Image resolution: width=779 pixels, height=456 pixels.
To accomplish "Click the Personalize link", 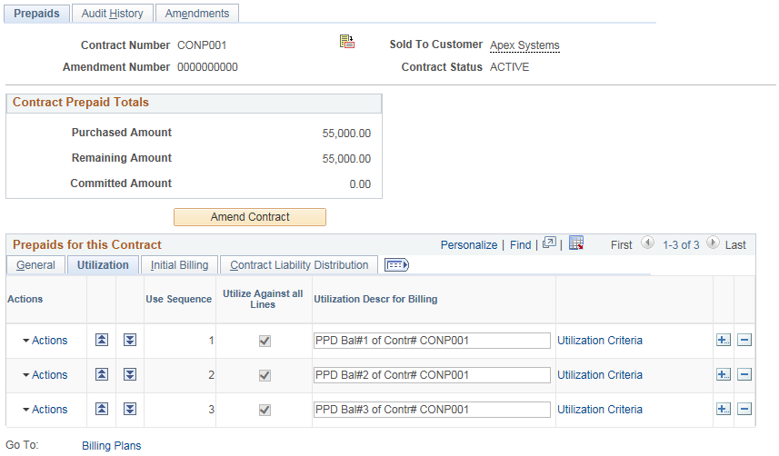I will pos(469,245).
